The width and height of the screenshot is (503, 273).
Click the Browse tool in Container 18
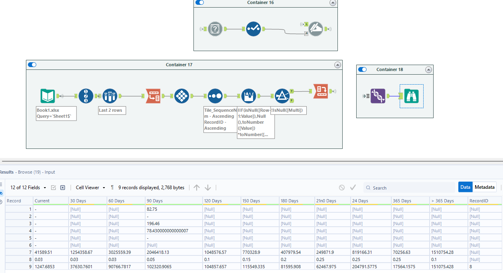(x=411, y=96)
